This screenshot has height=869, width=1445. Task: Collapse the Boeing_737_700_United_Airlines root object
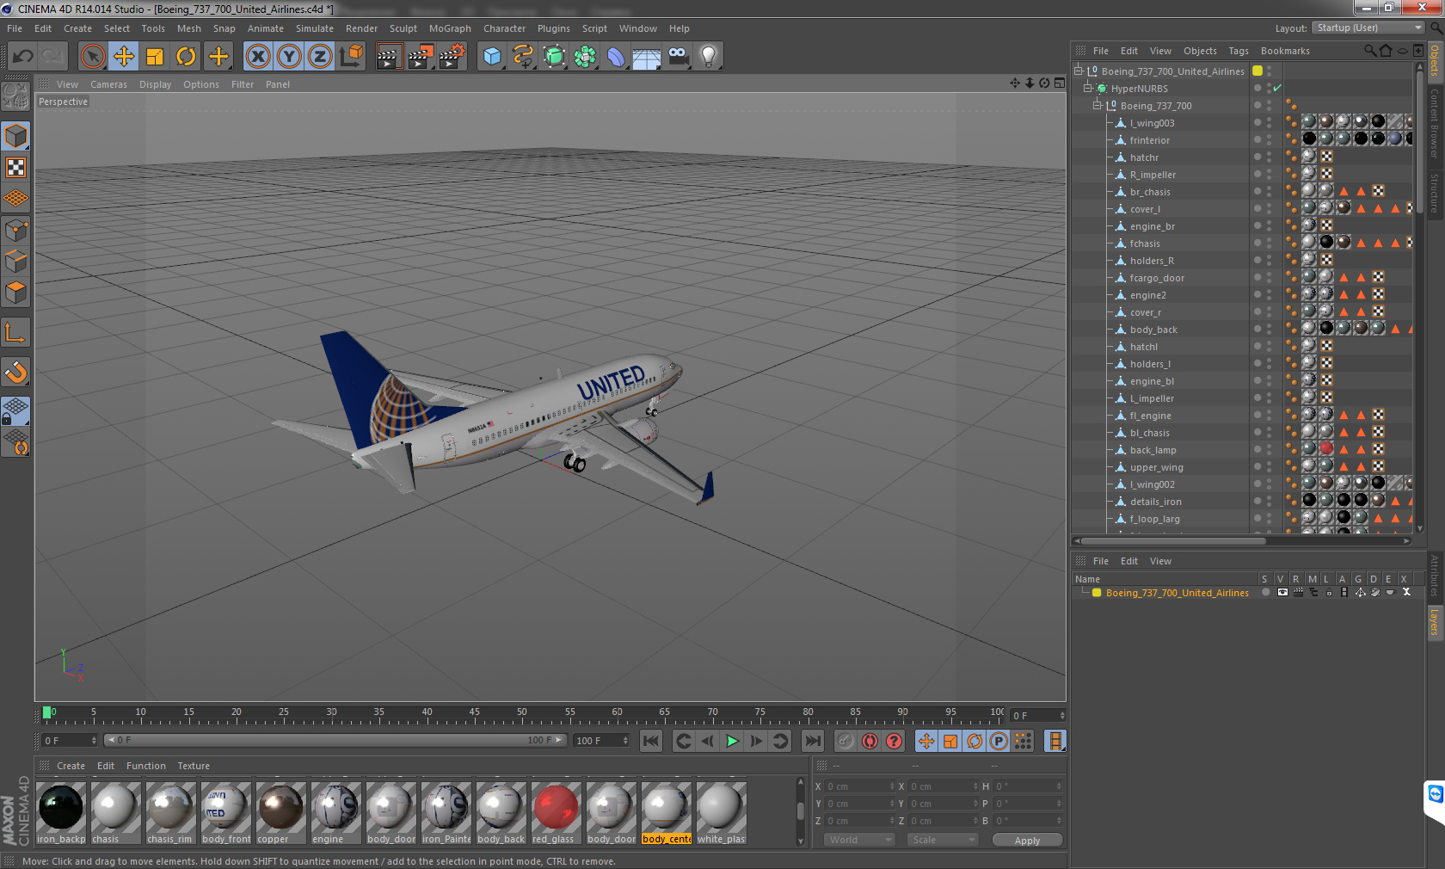point(1079,71)
